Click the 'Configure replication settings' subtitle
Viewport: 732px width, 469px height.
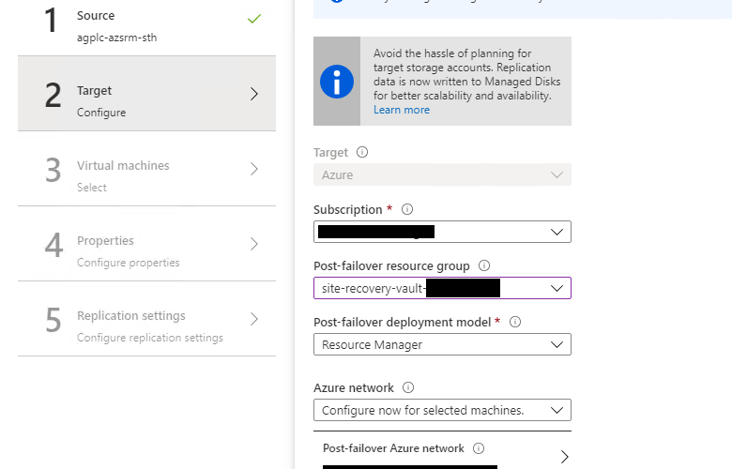pos(150,338)
